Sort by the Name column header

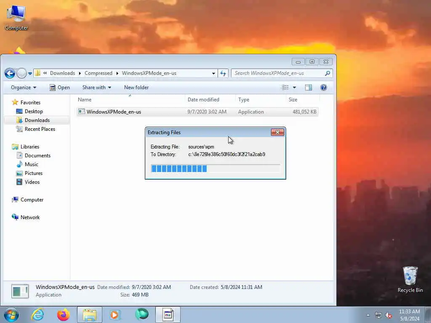130,99
